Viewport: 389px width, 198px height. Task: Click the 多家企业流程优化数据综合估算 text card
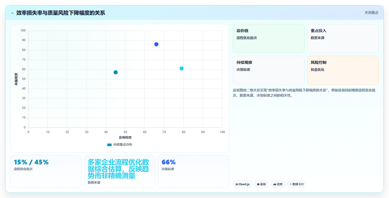119,171
